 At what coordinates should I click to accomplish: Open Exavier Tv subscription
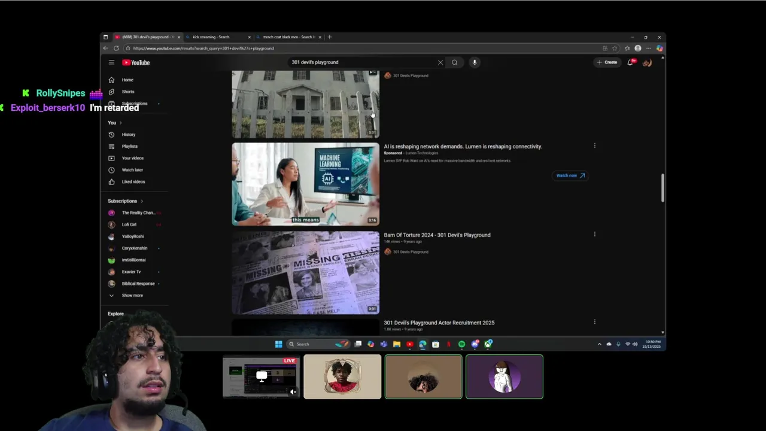click(131, 272)
